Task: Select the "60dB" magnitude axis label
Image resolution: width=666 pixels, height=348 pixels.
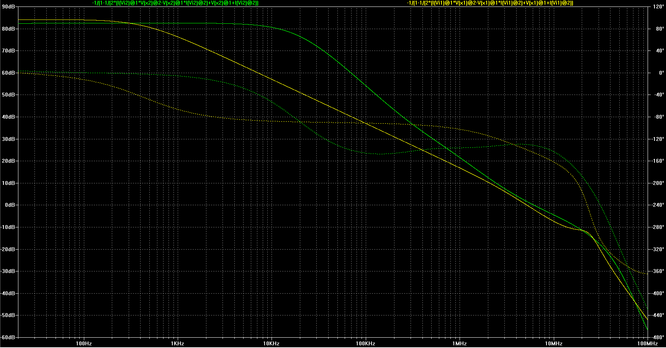Action: tap(8, 73)
